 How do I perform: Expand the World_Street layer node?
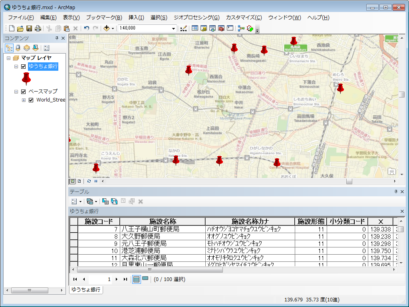click(24, 100)
